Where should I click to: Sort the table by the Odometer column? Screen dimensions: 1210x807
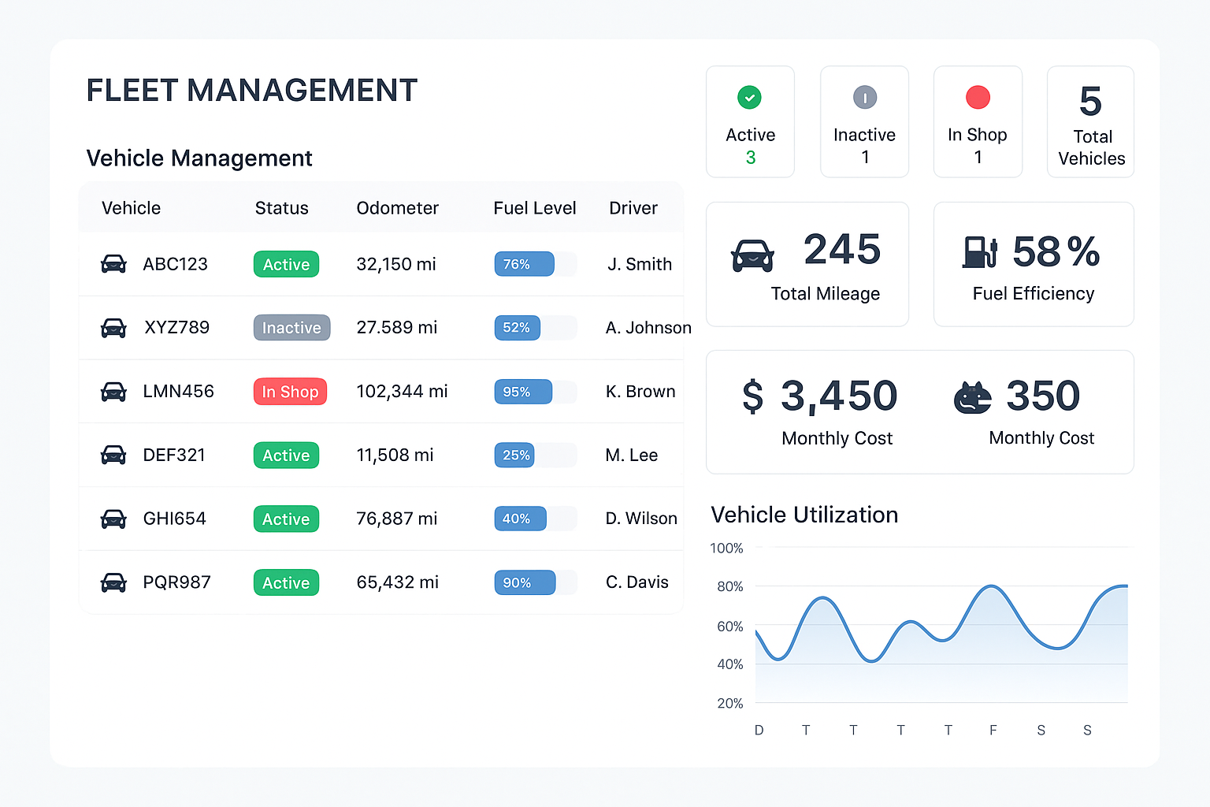[x=398, y=208]
